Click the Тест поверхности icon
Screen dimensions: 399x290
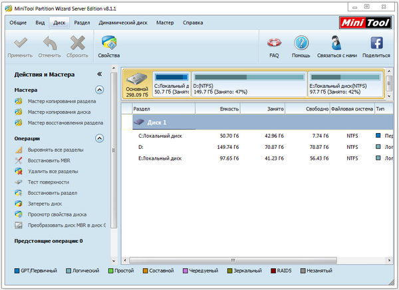[x=19, y=182]
